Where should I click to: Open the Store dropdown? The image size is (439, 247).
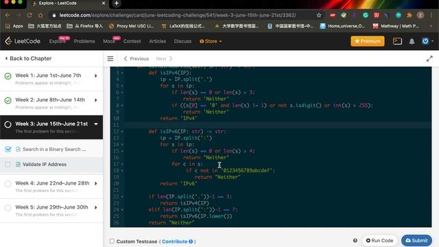[x=211, y=41]
